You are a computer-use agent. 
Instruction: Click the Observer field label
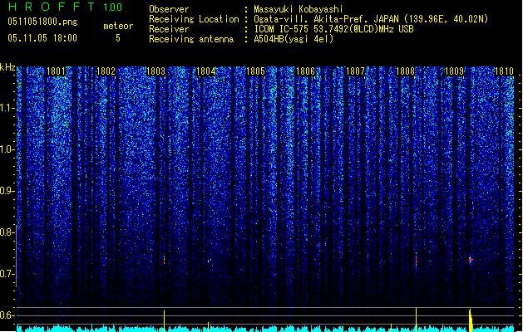coord(169,9)
